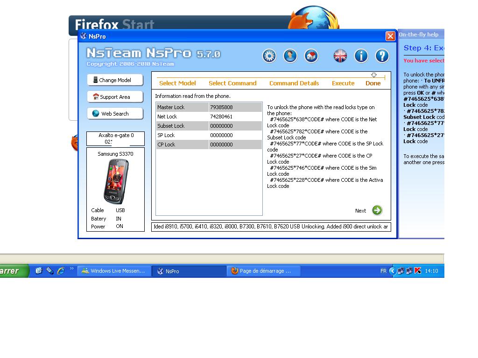Image resolution: width=478 pixels, height=358 pixels.
Task: Select the Subset Lock row label
Action: pos(183,126)
